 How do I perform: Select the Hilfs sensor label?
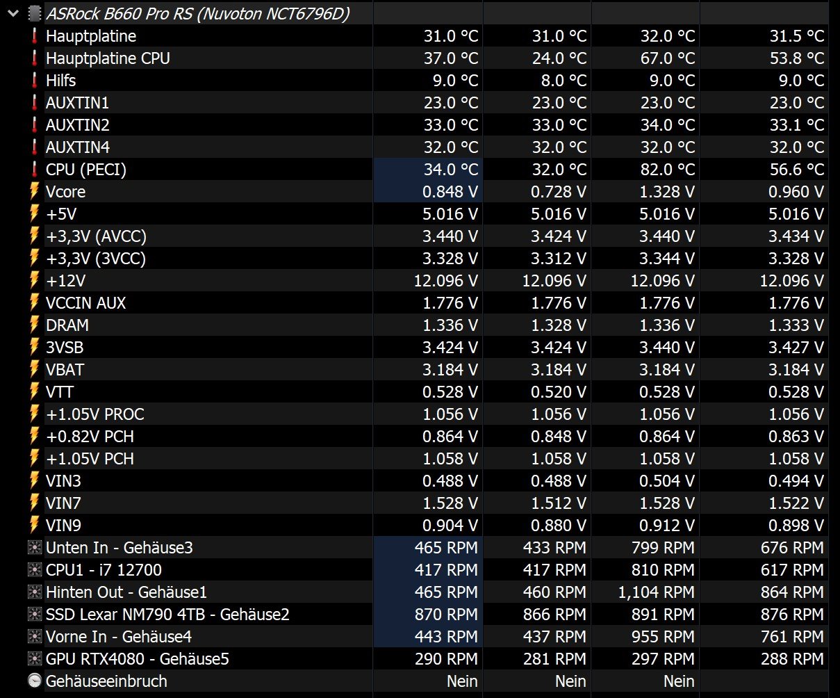[x=61, y=81]
